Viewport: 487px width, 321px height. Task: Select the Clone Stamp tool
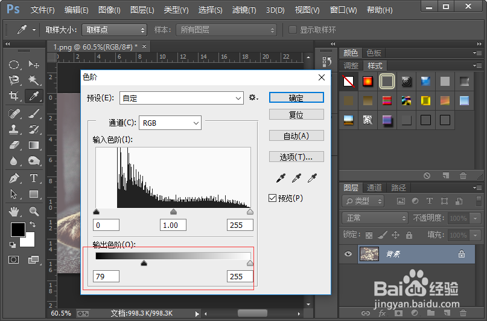(14, 129)
